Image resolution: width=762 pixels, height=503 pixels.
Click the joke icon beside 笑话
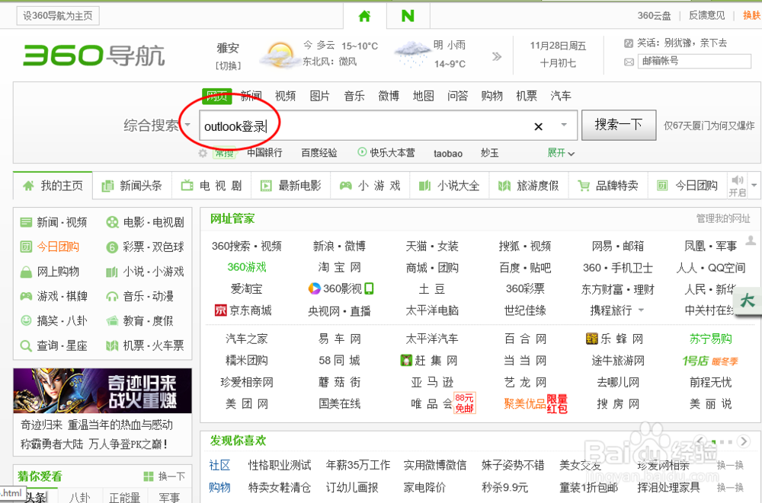point(629,43)
